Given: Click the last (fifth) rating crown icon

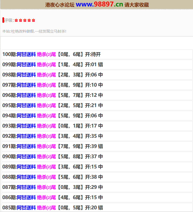Looking at the screenshot, I should coord(33,20).
